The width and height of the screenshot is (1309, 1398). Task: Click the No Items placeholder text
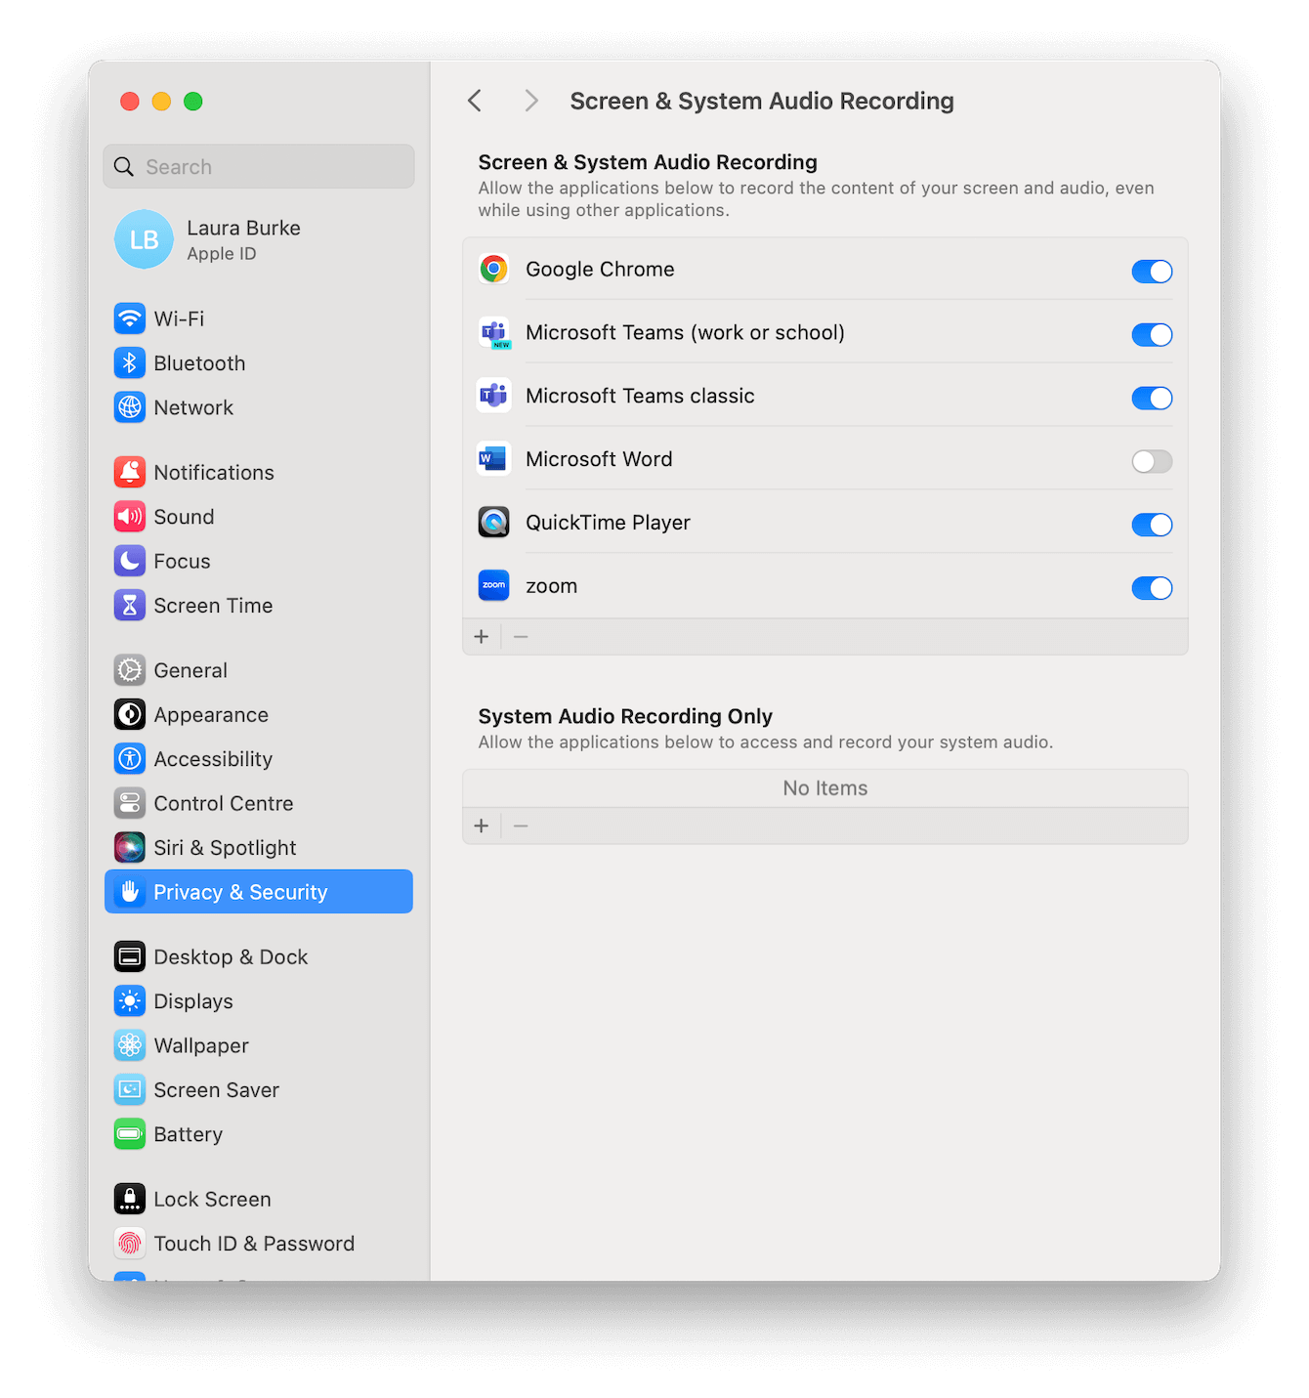tap(825, 788)
